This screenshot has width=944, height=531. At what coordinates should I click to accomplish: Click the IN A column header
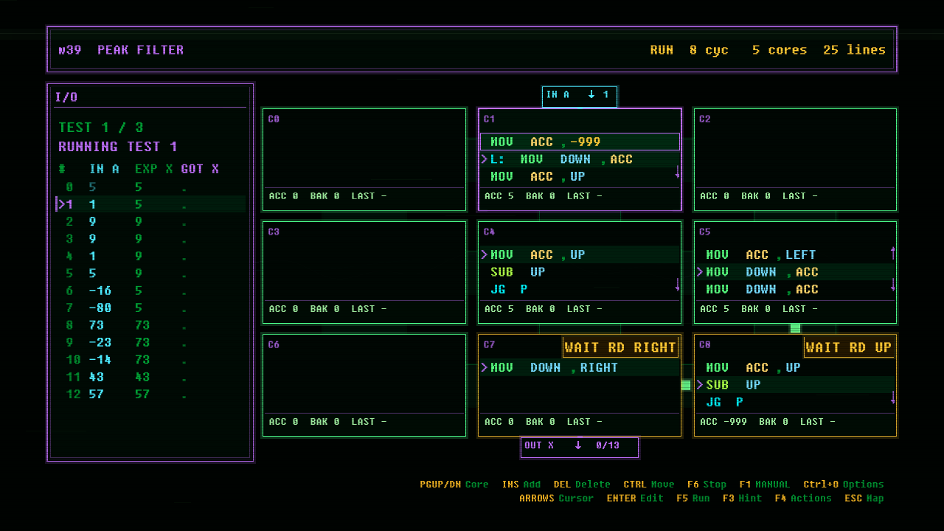tap(104, 169)
